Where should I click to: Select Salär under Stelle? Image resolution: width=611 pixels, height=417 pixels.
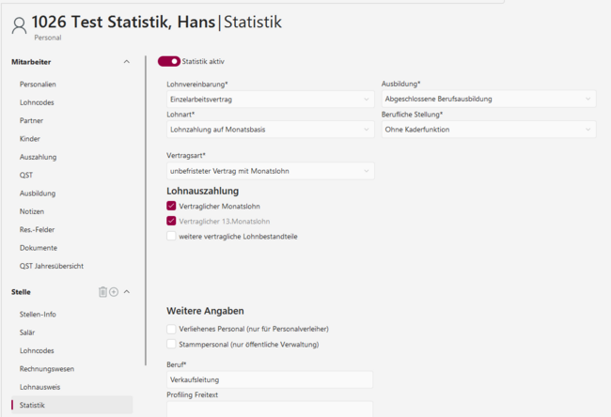pos(30,332)
